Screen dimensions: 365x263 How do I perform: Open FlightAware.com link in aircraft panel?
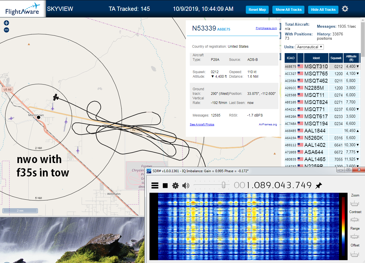point(266,28)
